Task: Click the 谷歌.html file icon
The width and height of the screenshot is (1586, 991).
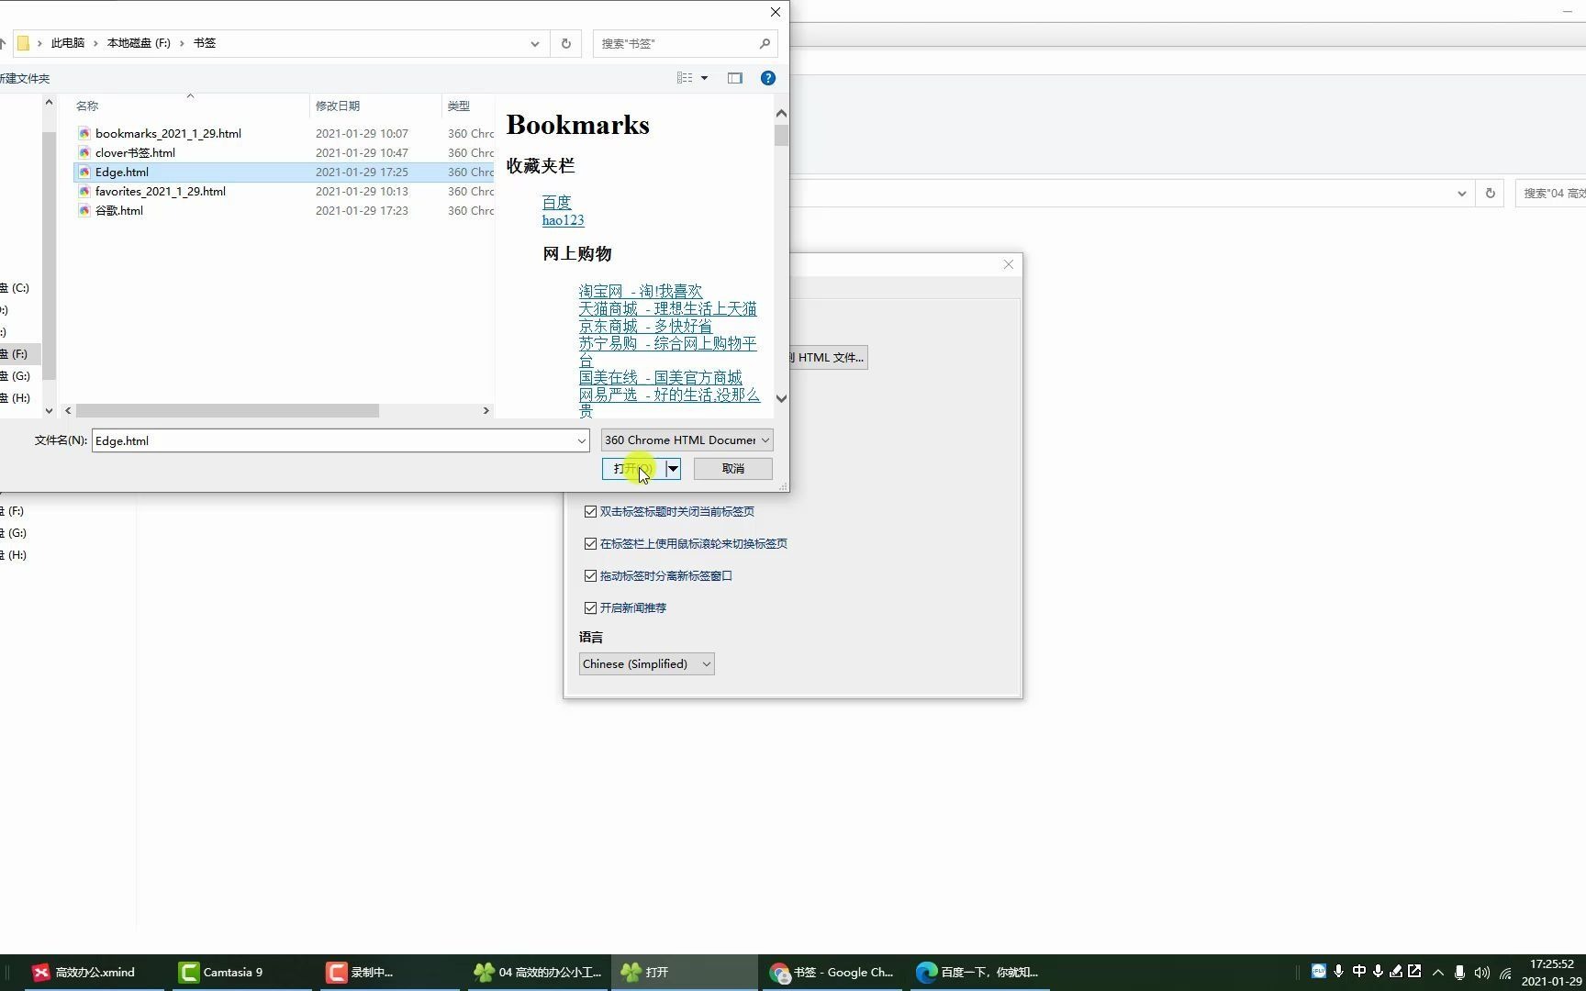Action: click(x=84, y=211)
